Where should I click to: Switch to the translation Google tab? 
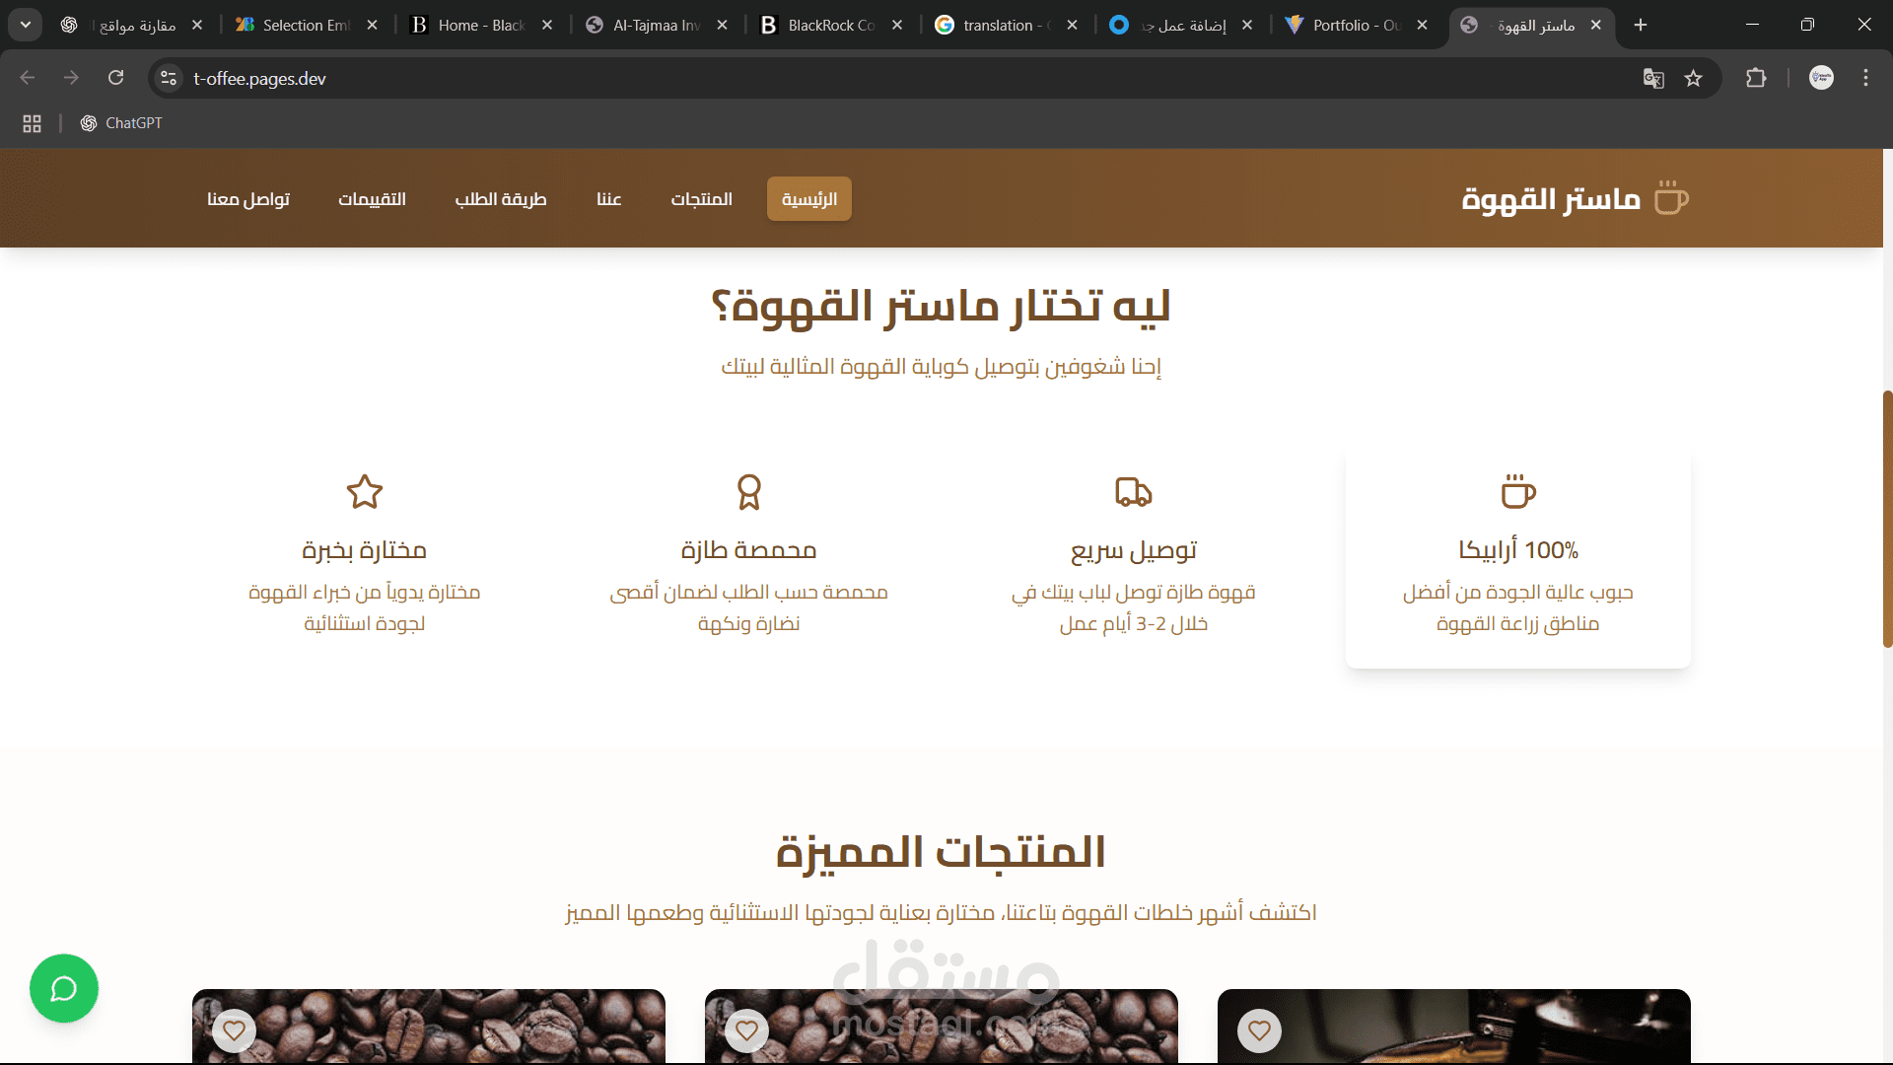[x=1006, y=25]
